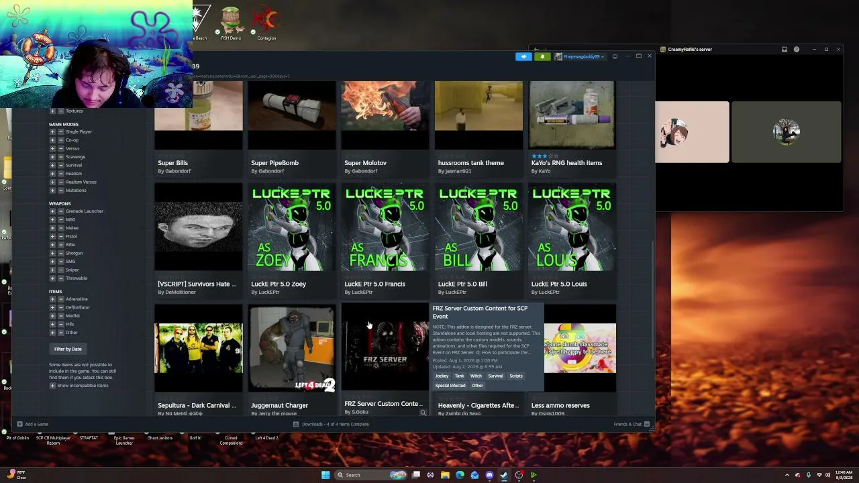Exclude Co-op tag with minus button
Viewport: 859px width, 483px height.
tap(60, 140)
